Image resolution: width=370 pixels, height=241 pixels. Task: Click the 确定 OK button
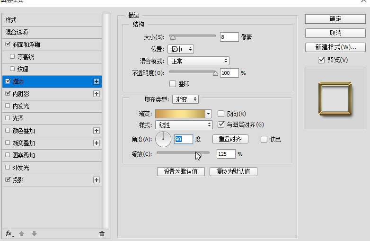[335, 19]
